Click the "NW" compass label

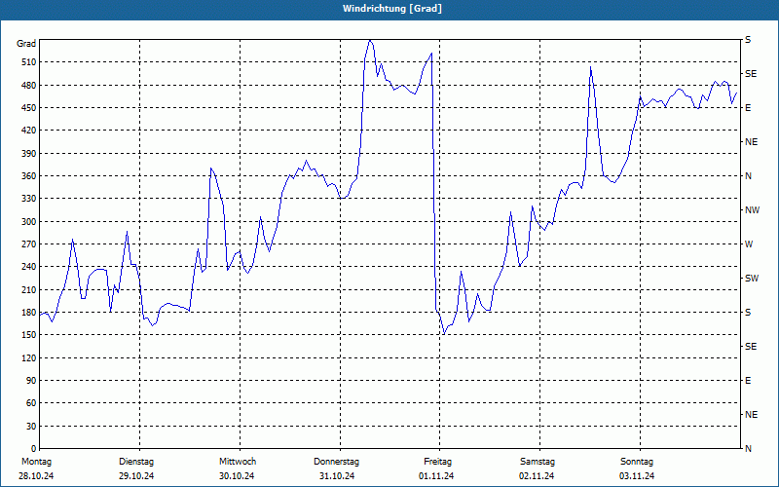[752, 210]
